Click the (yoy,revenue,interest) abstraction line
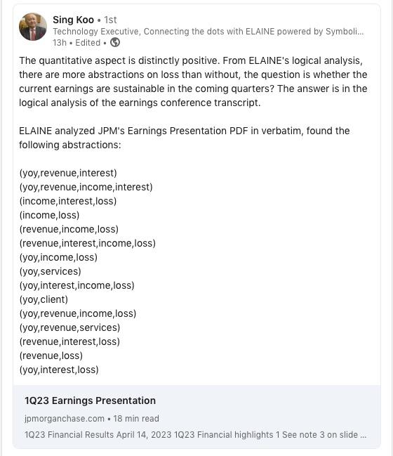393x456 pixels. click(x=68, y=173)
